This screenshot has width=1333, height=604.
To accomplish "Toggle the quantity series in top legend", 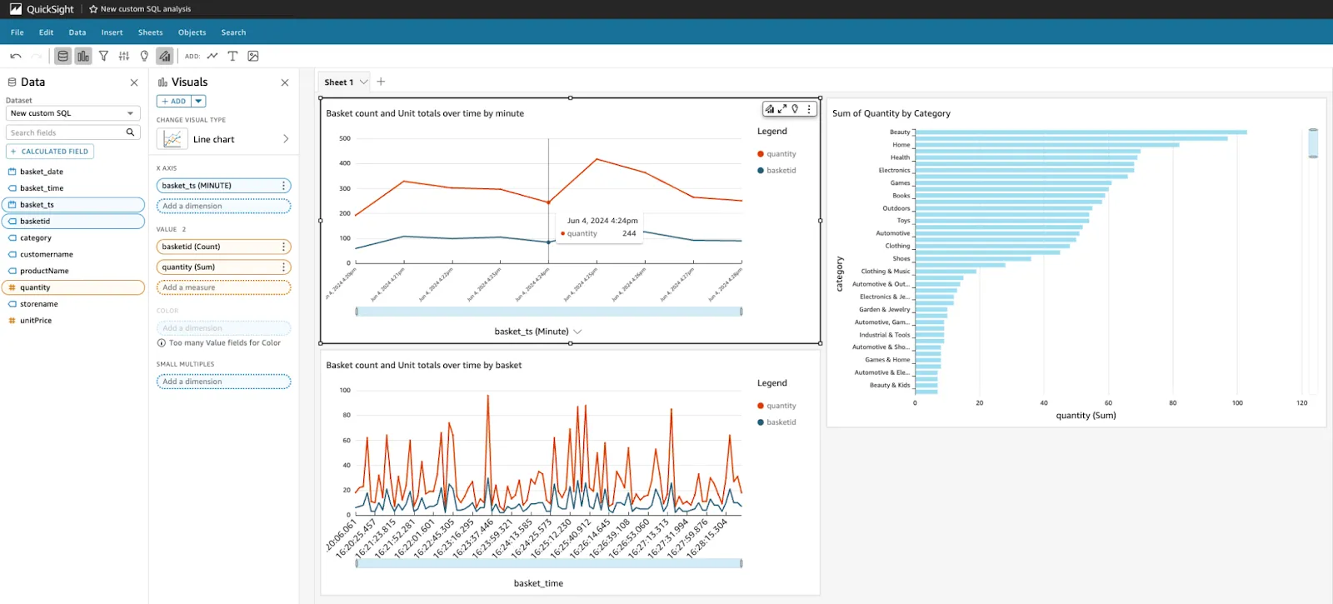I will 781,154.
